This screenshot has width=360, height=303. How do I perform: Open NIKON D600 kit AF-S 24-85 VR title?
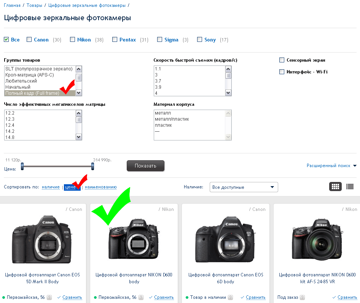tap(317, 278)
